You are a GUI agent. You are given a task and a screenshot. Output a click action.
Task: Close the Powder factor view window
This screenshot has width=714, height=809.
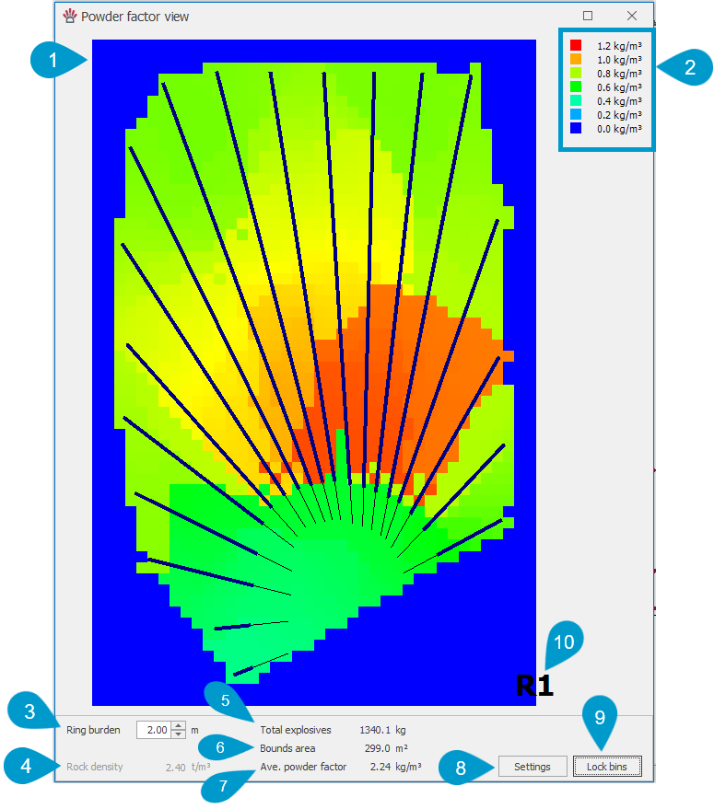coord(632,16)
